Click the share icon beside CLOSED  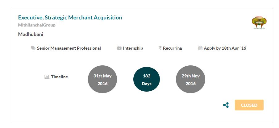[226, 105]
